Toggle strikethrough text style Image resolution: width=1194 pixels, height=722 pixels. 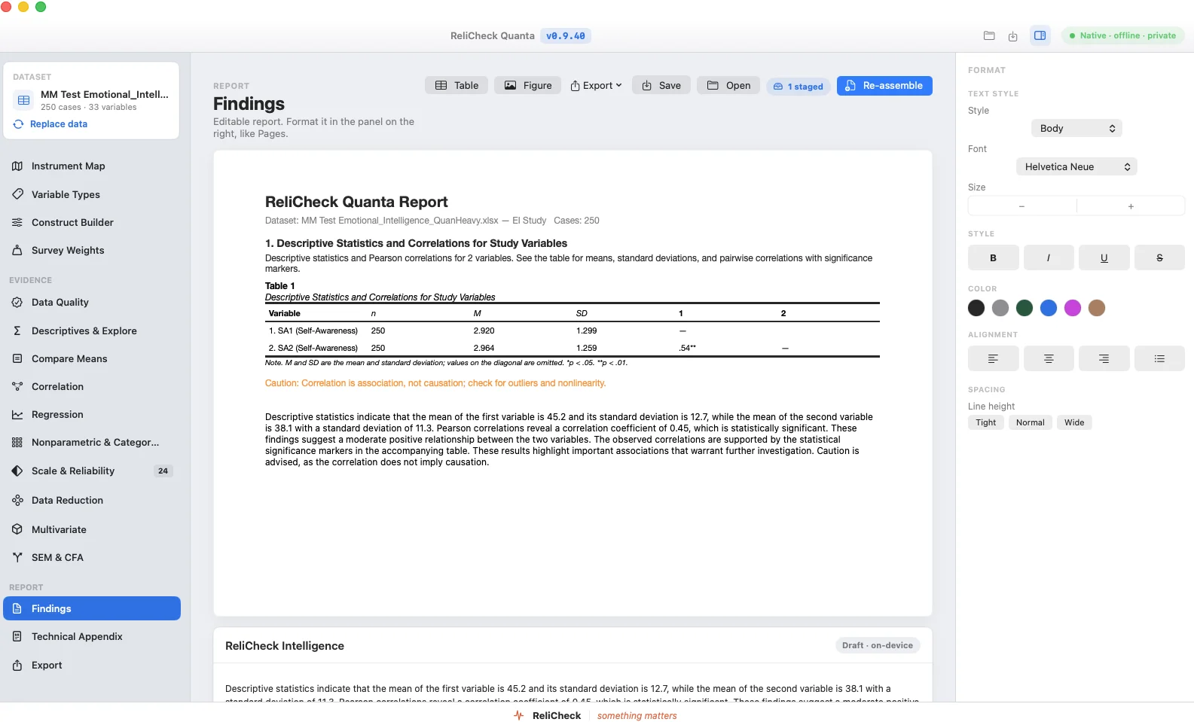point(1159,257)
